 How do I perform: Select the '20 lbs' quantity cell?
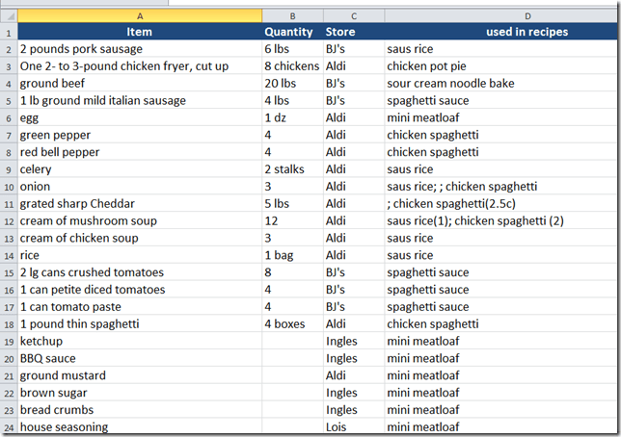pyautogui.click(x=292, y=84)
